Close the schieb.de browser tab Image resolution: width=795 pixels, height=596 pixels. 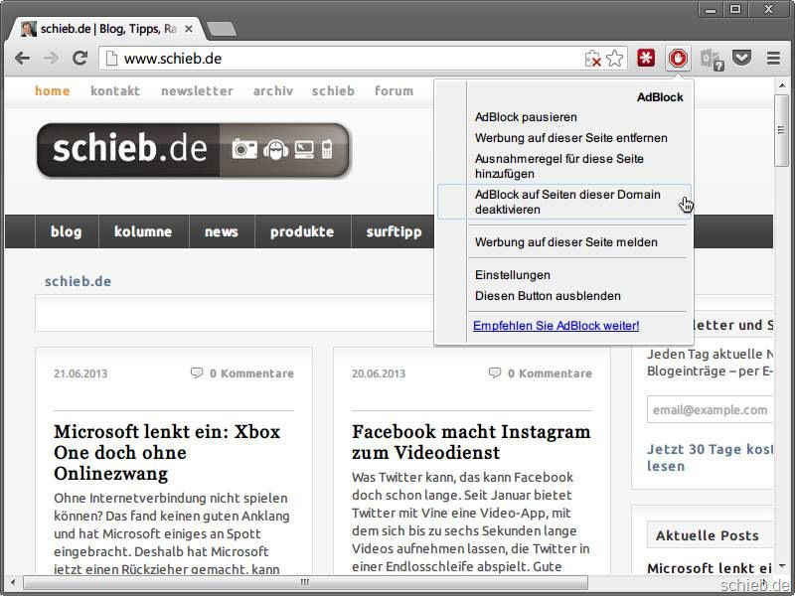tap(188, 30)
